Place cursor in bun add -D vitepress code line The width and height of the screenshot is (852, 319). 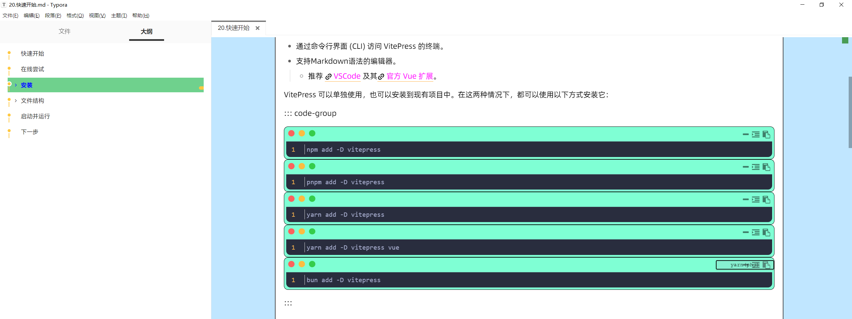click(x=343, y=280)
